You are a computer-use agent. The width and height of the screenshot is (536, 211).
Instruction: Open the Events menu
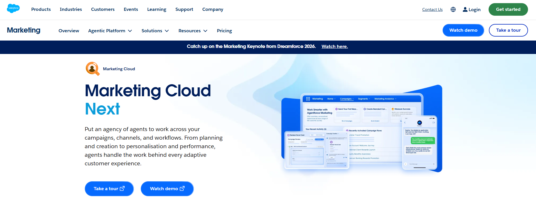tap(131, 9)
